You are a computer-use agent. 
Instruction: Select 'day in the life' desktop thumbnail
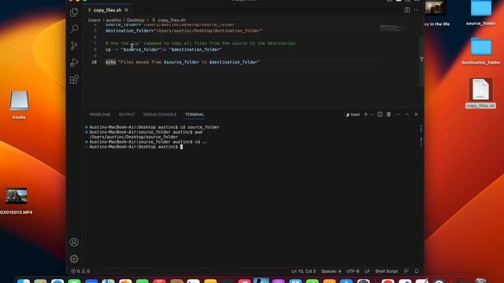tap(436, 13)
